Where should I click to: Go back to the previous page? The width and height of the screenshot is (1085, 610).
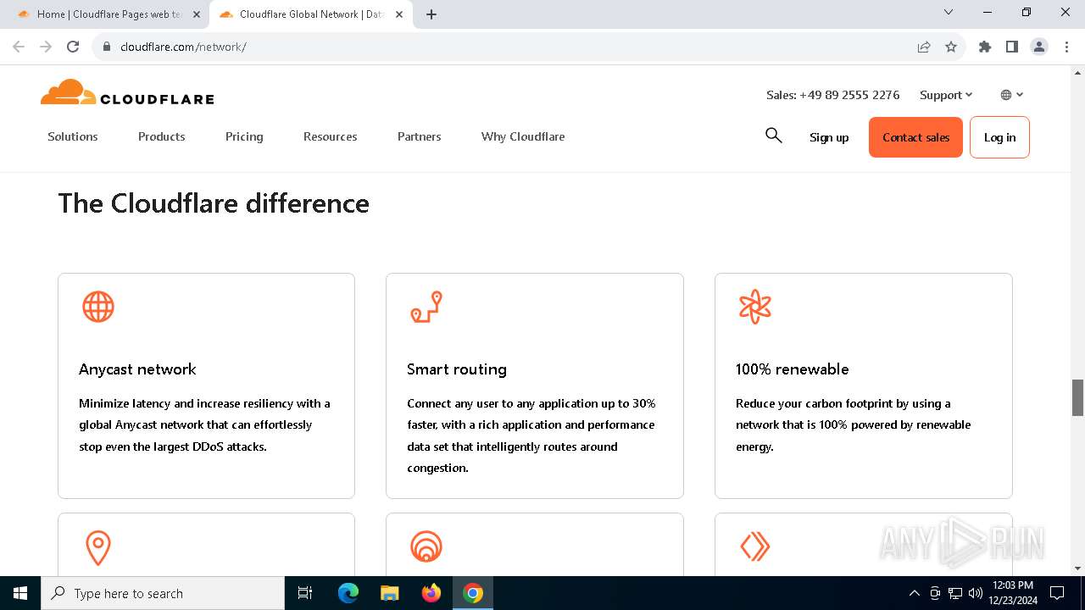[19, 47]
